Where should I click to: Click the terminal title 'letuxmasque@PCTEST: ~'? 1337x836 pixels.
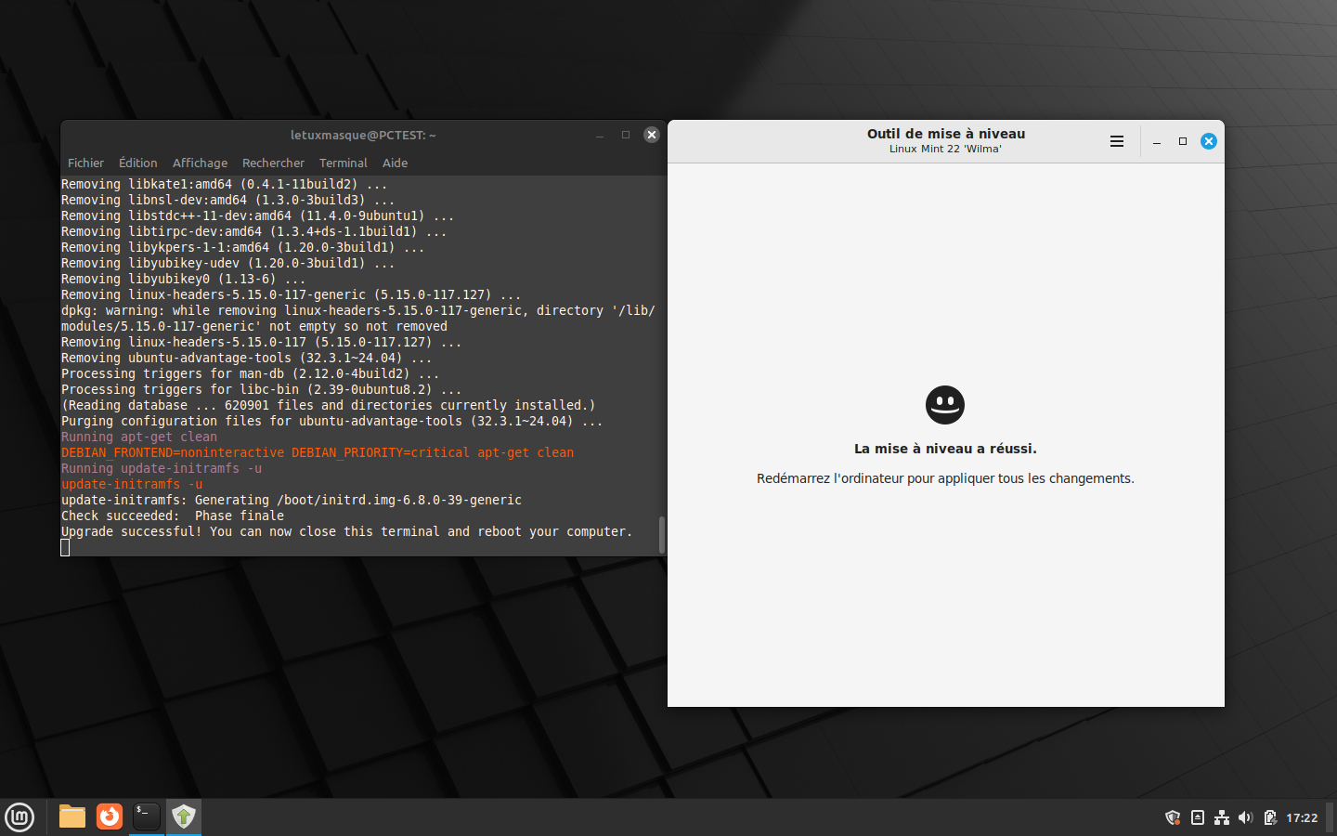pyautogui.click(x=363, y=135)
